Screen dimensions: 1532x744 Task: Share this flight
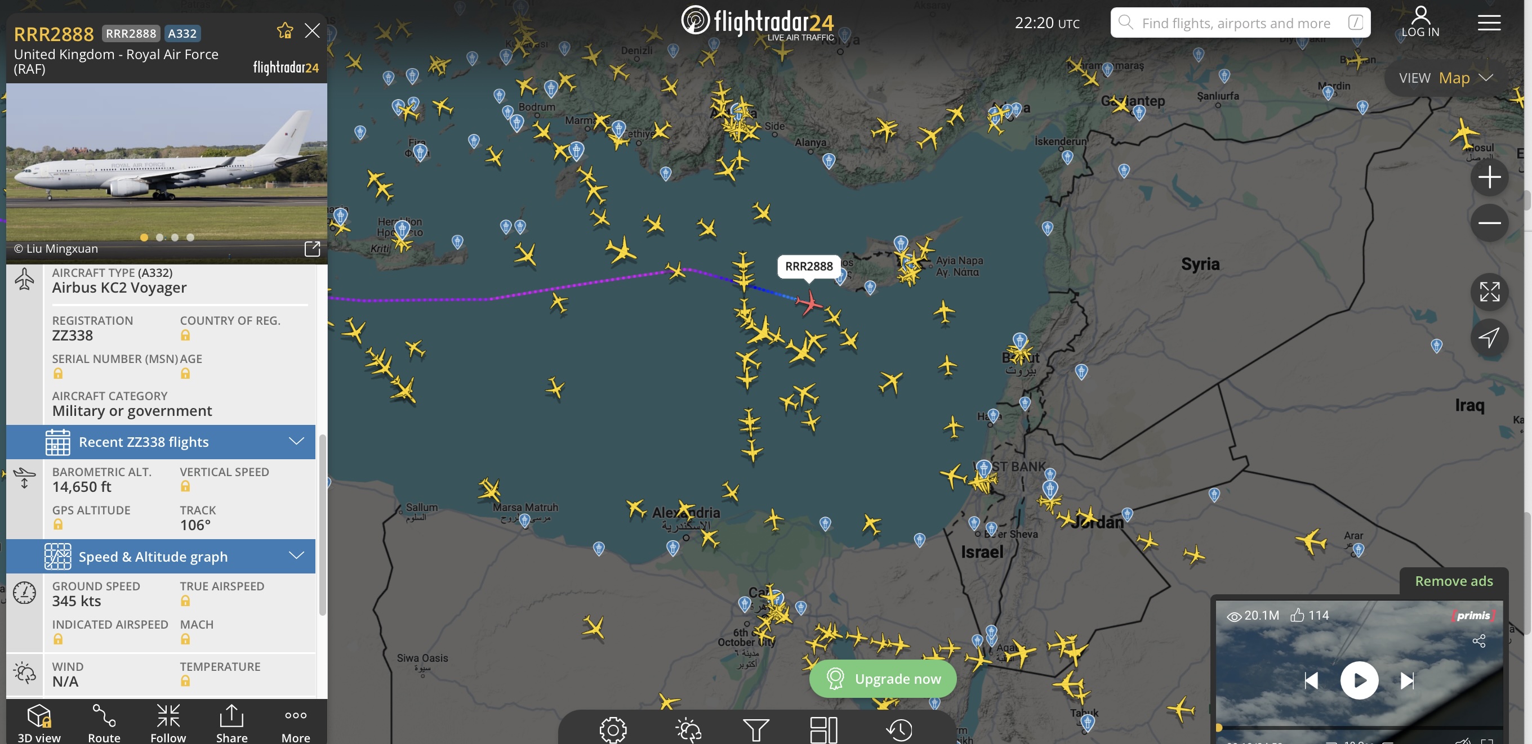(x=232, y=722)
